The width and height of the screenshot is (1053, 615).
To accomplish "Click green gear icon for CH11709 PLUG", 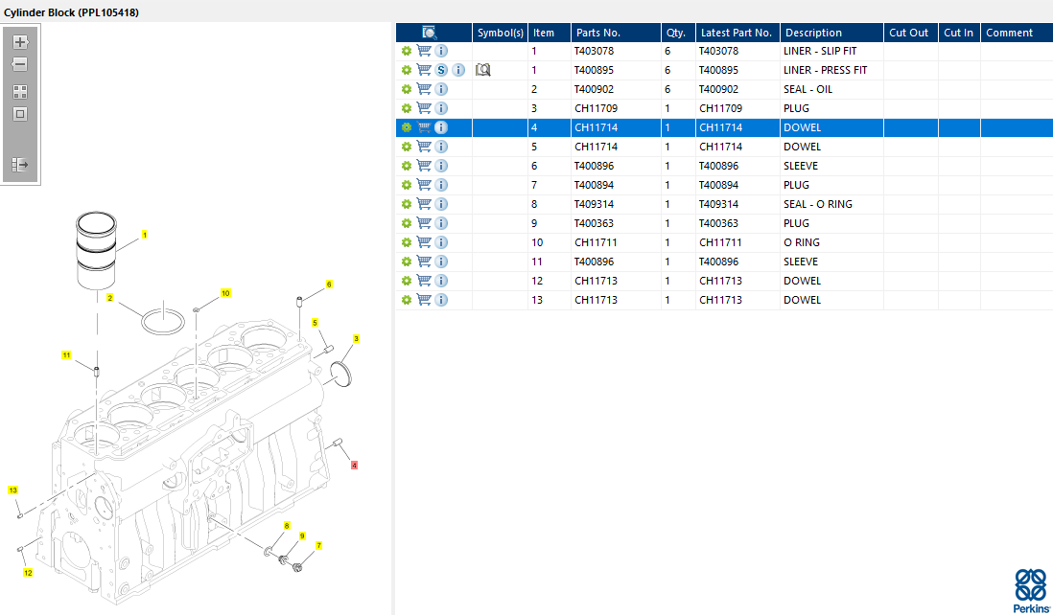I will click(407, 108).
